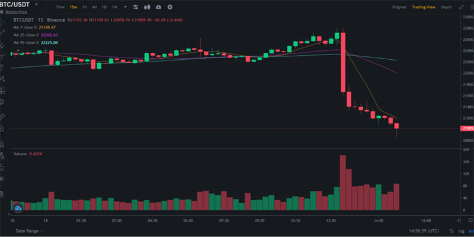Toggle drawings visibility eye icon
The height and width of the screenshot is (237, 474).
[x=3, y=178]
